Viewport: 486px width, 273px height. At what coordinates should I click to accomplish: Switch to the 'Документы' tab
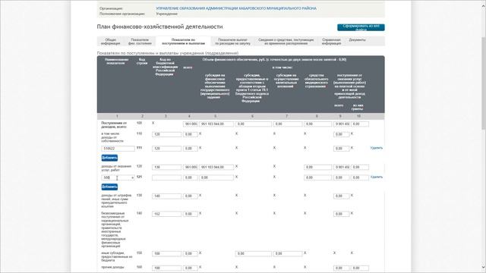(357, 40)
